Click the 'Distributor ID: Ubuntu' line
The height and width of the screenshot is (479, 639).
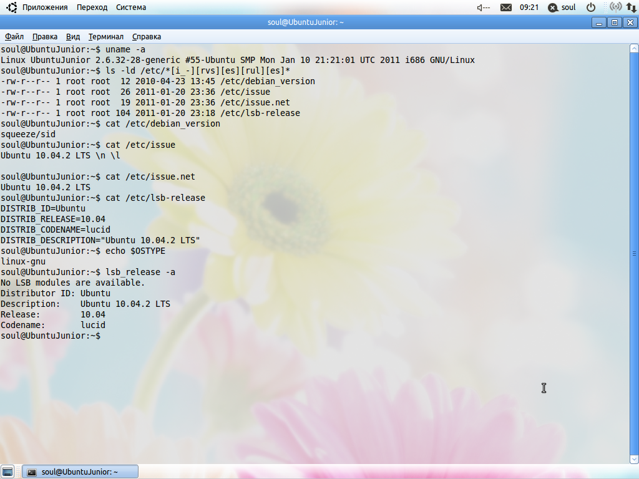click(56, 293)
